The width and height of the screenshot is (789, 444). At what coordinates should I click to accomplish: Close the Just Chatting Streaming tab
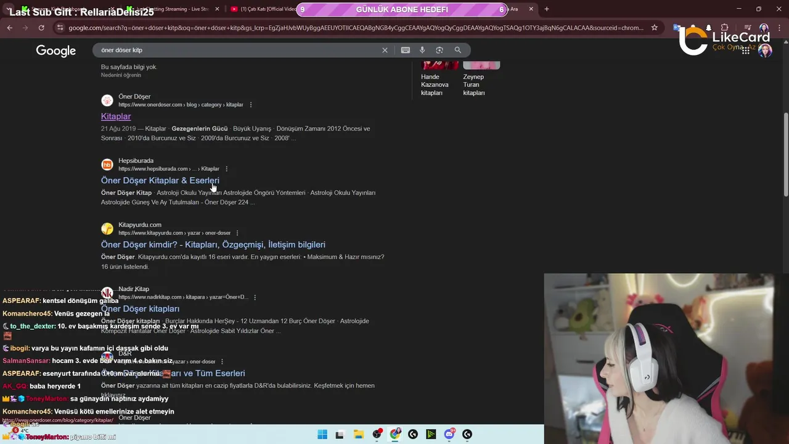pyautogui.click(x=217, y=9)
